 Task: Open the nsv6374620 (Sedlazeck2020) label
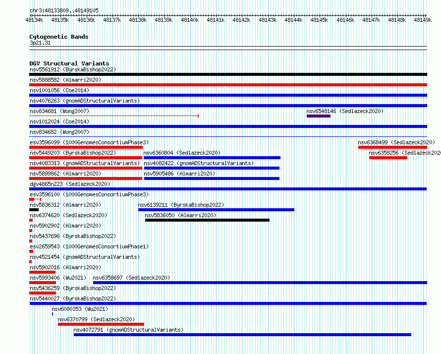click(x=68, y=215)
